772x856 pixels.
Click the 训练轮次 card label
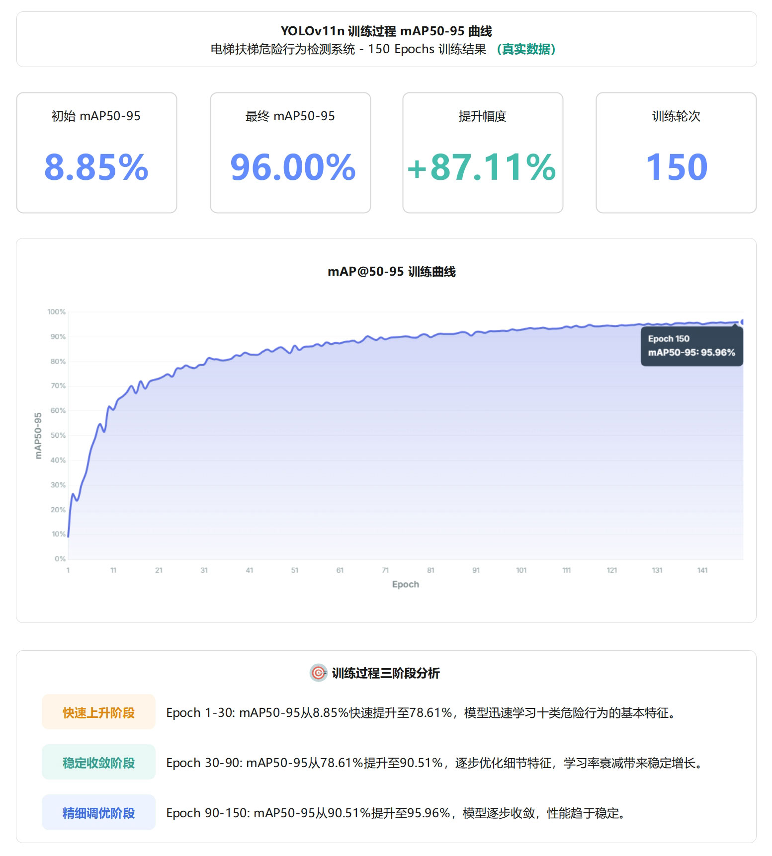[x=677, y=116]
